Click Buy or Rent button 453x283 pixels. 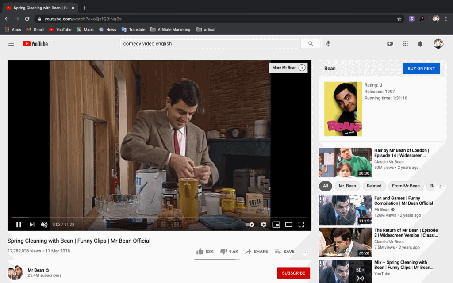tap(421, 69)
